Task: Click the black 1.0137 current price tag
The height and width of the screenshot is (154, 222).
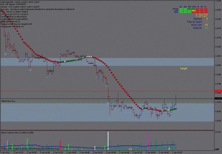Action: (218, 98)
